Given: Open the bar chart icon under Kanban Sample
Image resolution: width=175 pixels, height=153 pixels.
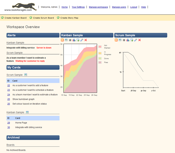Looking at the screenshot, I should click(74, 40).
